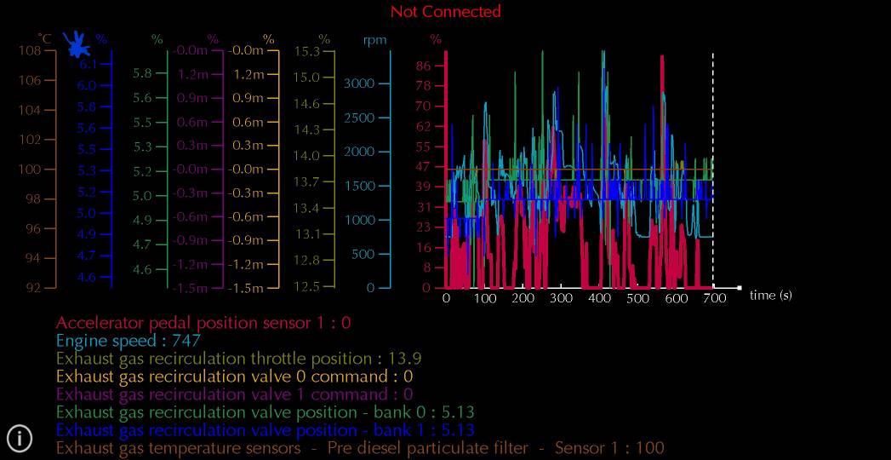Click EGR valve position bank 1 entry
891x460 pixels.
coord(265,430)
